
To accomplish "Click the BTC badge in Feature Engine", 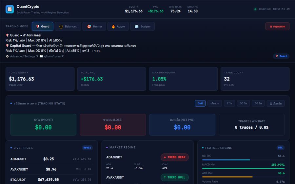I will (x=280, y=148).
